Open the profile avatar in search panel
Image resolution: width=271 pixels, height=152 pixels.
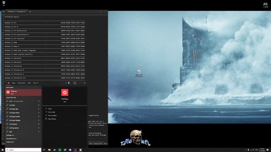(x=75, y=83)
